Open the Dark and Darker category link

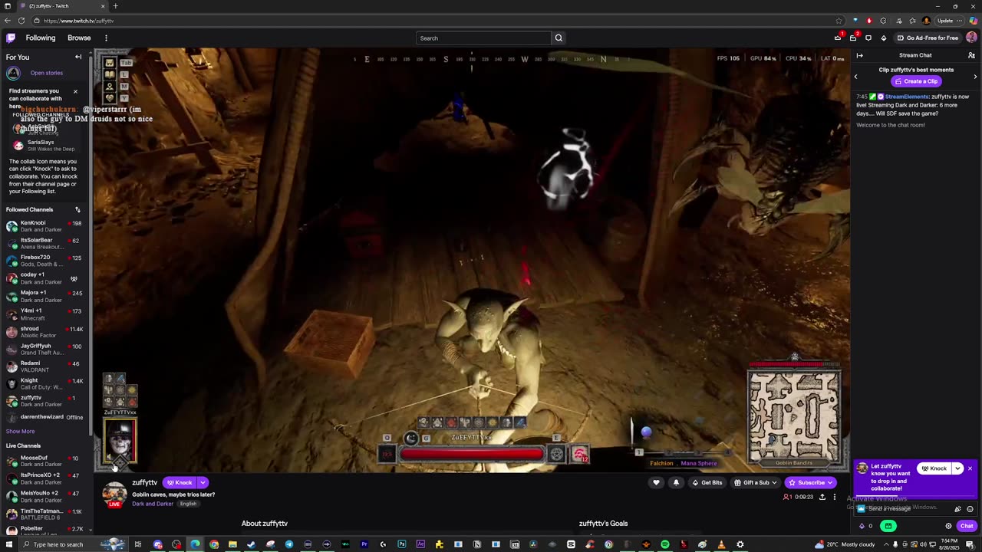pyautogui.click(x=153, y=504)
